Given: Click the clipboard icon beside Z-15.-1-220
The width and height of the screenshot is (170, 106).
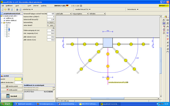Looking at the screenshot, I should point(81,6).
